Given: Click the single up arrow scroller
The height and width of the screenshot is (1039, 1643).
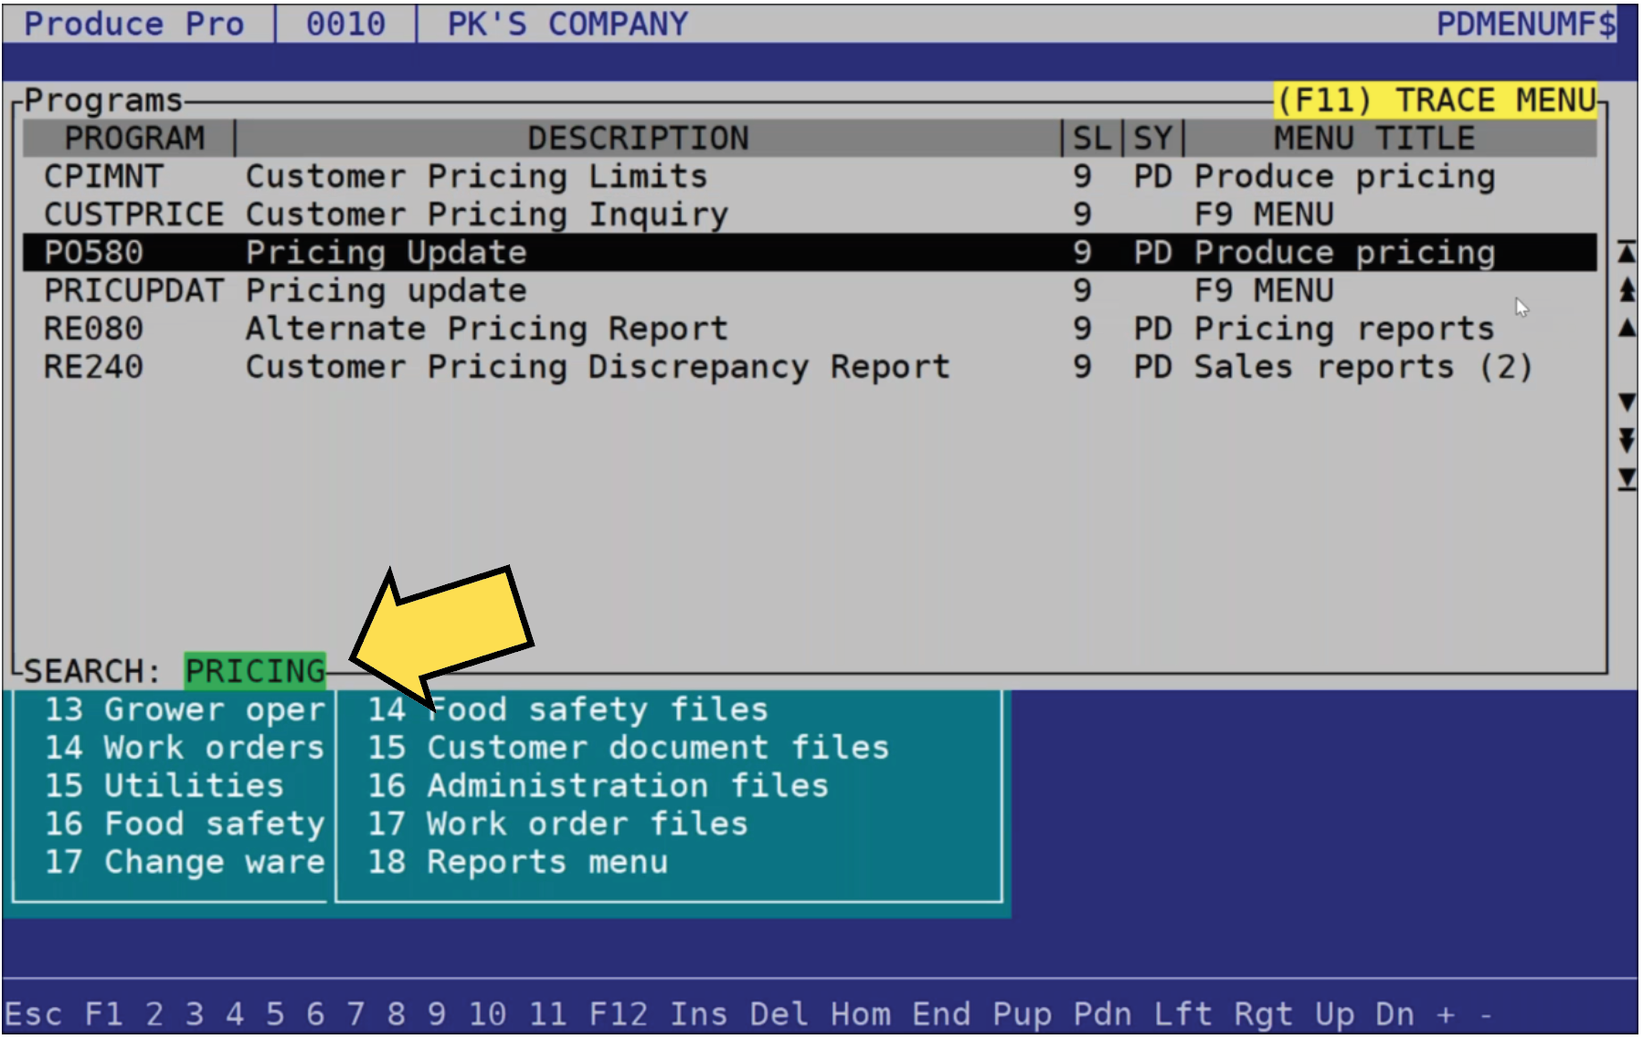Looking at the screenshot, I should (x=1627, y=328).
